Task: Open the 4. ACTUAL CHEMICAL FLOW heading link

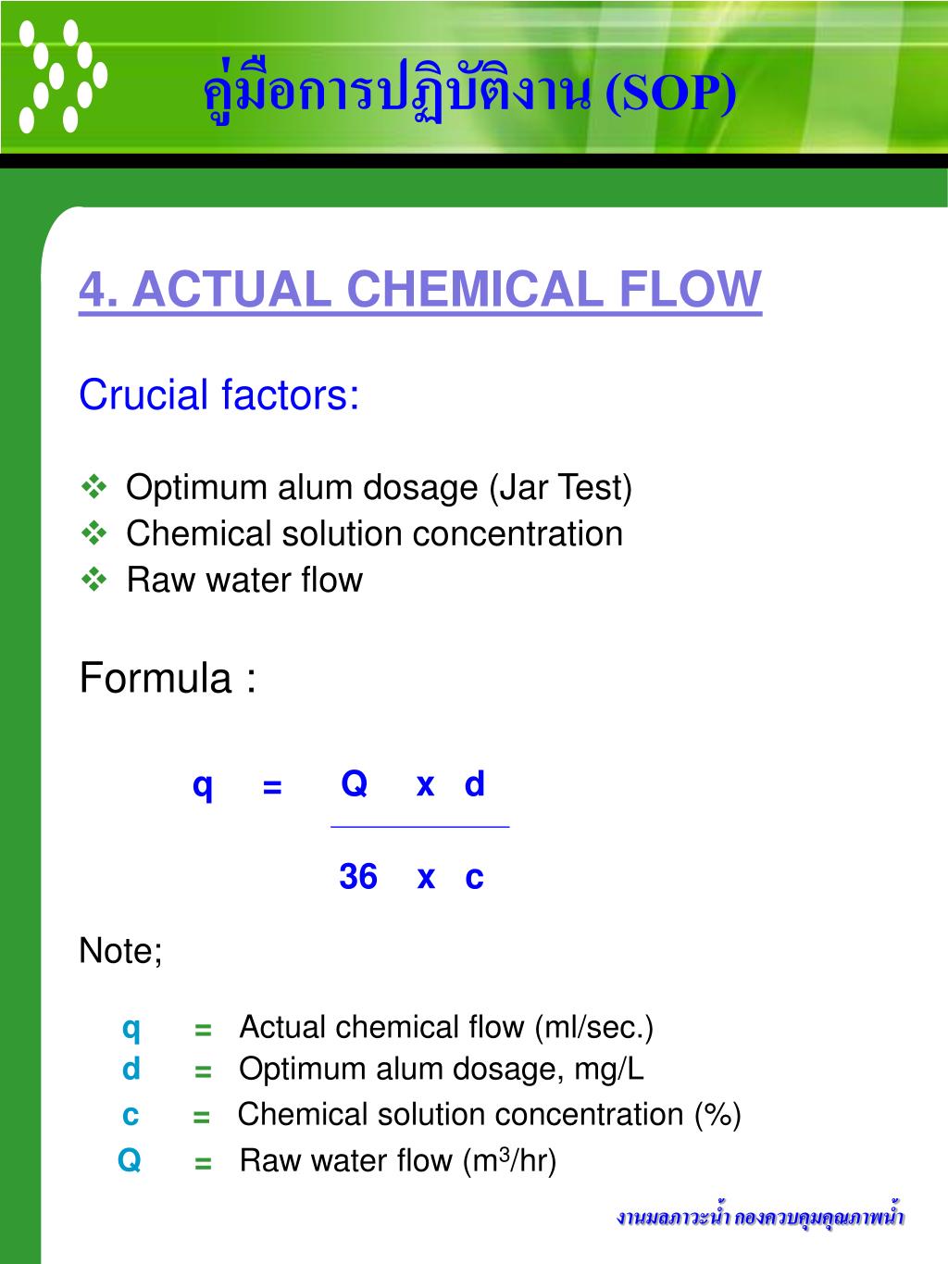Action: [x=420, y=290]
